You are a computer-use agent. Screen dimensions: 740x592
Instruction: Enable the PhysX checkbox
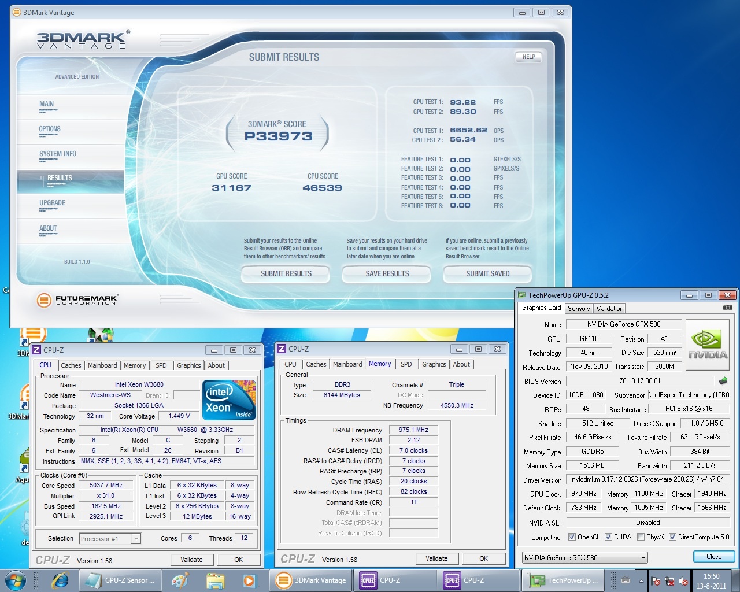pyautogui.click(x=641, y=537)
